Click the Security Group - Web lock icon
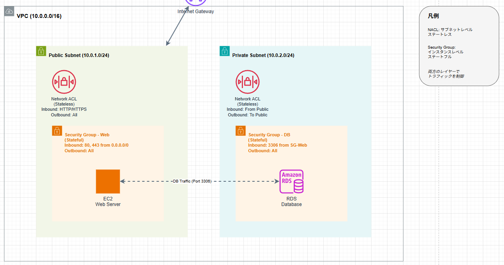This screenshot has width=504, height=265. click(x=57, y=131)
